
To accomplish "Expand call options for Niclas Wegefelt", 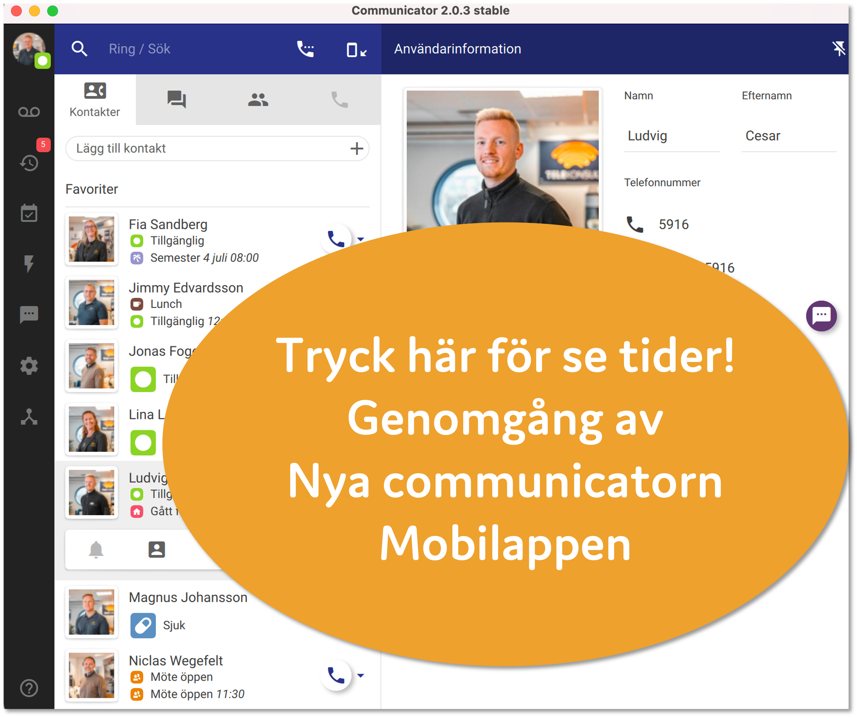I will tap(361, 676).
